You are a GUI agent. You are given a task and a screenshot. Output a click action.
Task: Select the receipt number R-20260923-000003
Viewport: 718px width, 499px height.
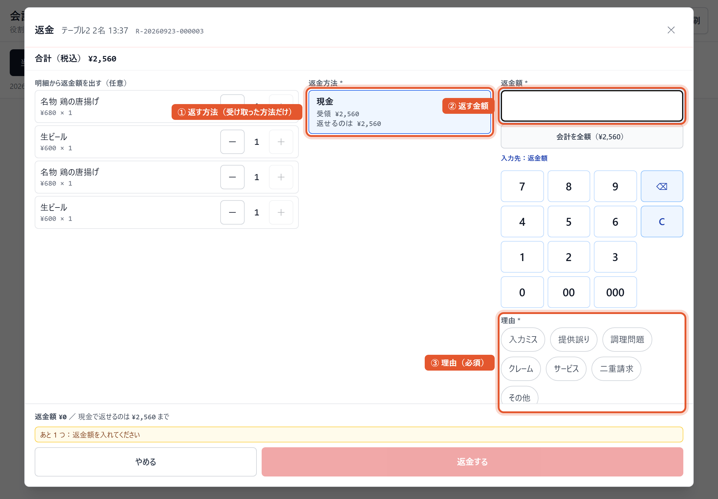point(169,31)
